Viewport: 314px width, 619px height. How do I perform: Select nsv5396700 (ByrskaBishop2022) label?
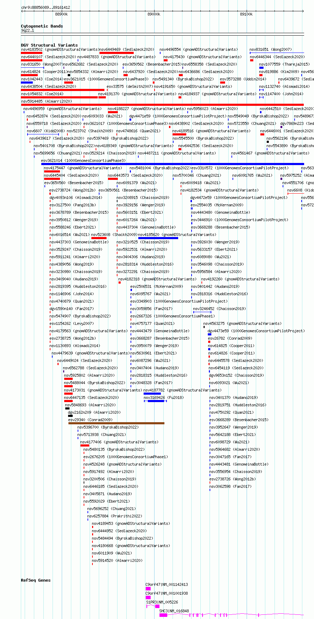click(x=108, y=427)
